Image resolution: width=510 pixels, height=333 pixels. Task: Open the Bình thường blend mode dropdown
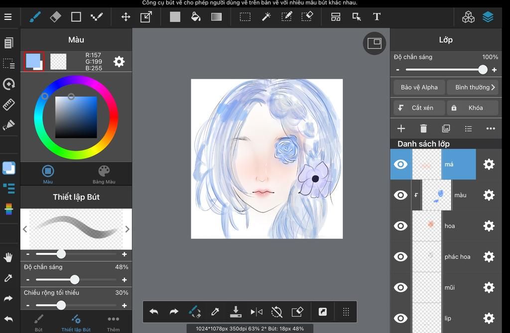[473, 87]
